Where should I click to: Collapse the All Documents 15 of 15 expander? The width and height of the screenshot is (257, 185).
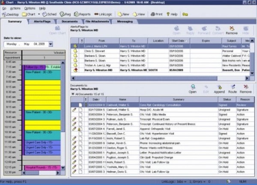click(72, 93)
